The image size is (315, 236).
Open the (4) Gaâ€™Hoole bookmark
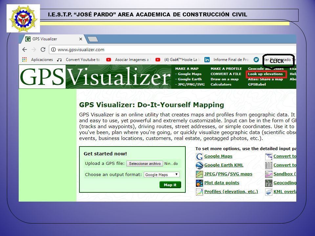(178, 60)
